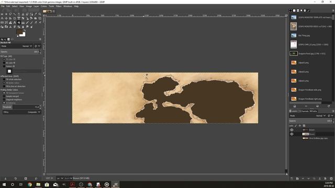Image resolution: width=335 pixels, height=188 pixels.
Task: Select the Blur/Sharpen droplet tool
Action: 23,27
